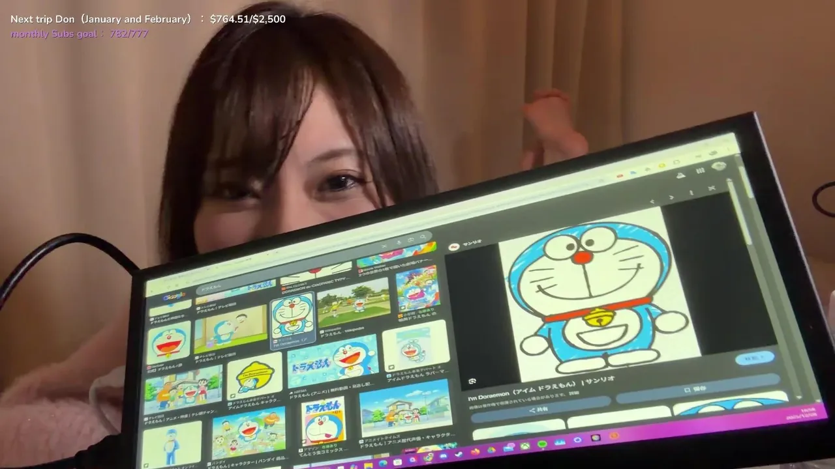This screenshot has height=469, width=835.
Task: Open Google Drive from the taskbar
Action: [491, 449]
